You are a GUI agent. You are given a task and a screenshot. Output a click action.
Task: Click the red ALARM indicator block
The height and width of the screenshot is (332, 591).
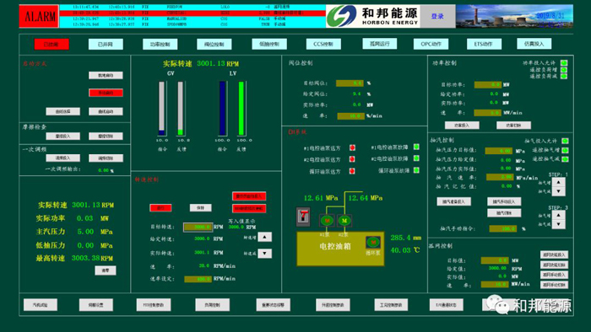[x=39, y=16]
